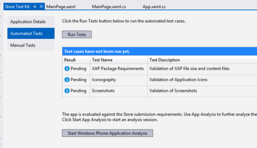Click info icon in XAP Package Requirements row
The width and height of the screenshot is (257, 148).
pos(67,68)
